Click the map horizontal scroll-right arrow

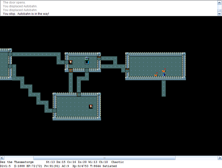tap(220, 158)
